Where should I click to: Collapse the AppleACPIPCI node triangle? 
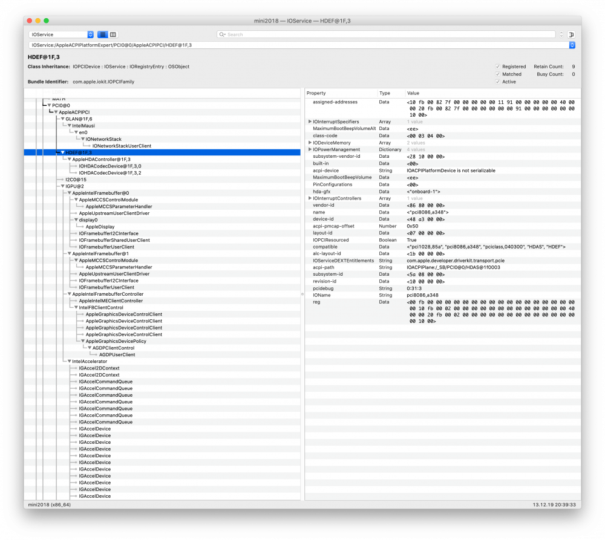[56, 112]
